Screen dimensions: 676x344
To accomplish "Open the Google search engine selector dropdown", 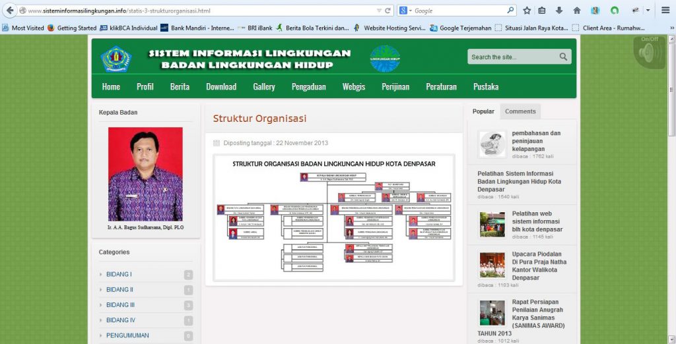I will point(405,11).
